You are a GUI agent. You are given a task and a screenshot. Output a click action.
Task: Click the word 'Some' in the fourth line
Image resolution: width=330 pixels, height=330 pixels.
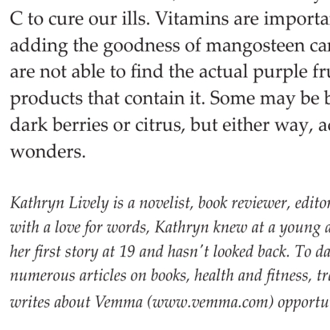pos(232,99)
